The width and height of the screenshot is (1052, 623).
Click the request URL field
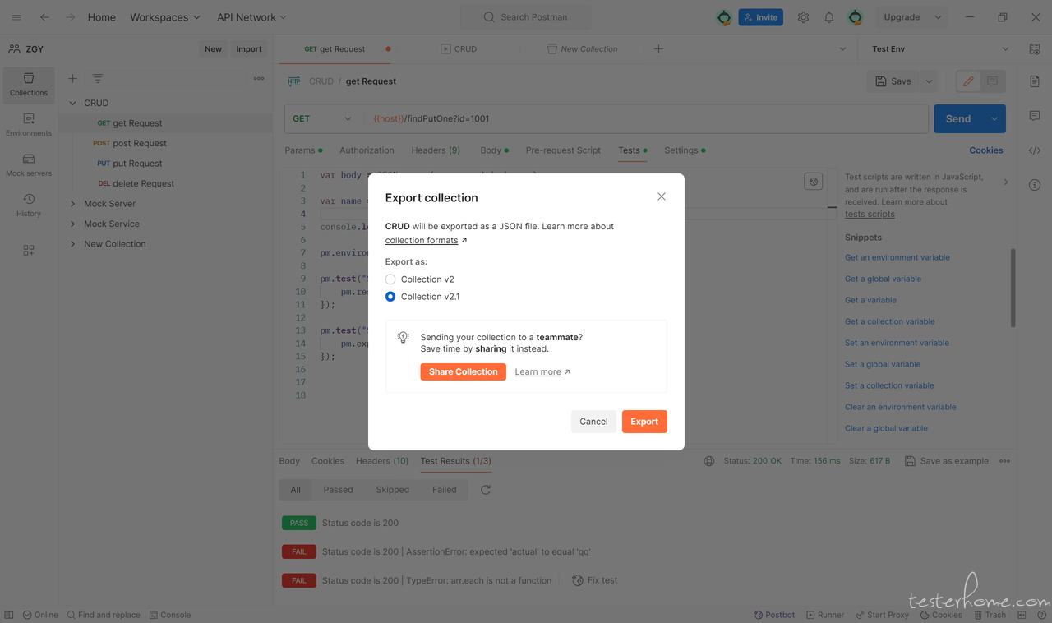click(647, 118)
